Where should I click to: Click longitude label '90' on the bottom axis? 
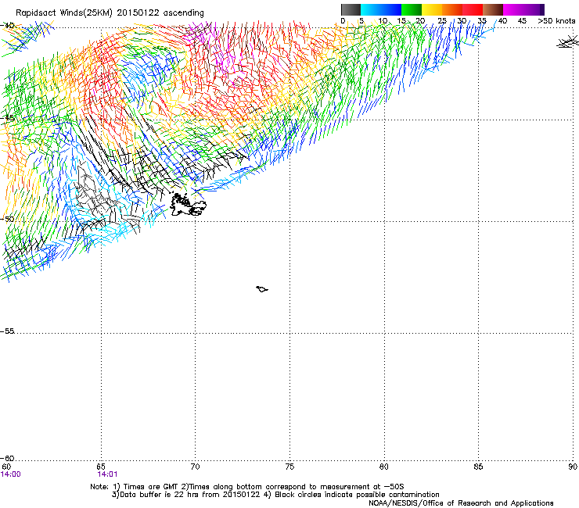573,467
